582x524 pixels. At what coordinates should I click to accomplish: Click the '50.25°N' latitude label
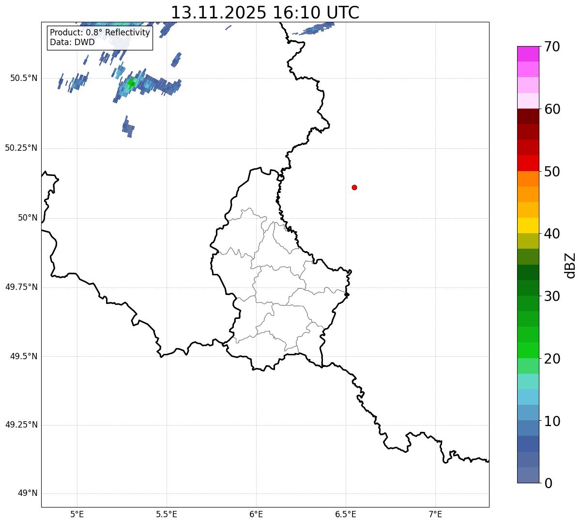tap(21, 148)
